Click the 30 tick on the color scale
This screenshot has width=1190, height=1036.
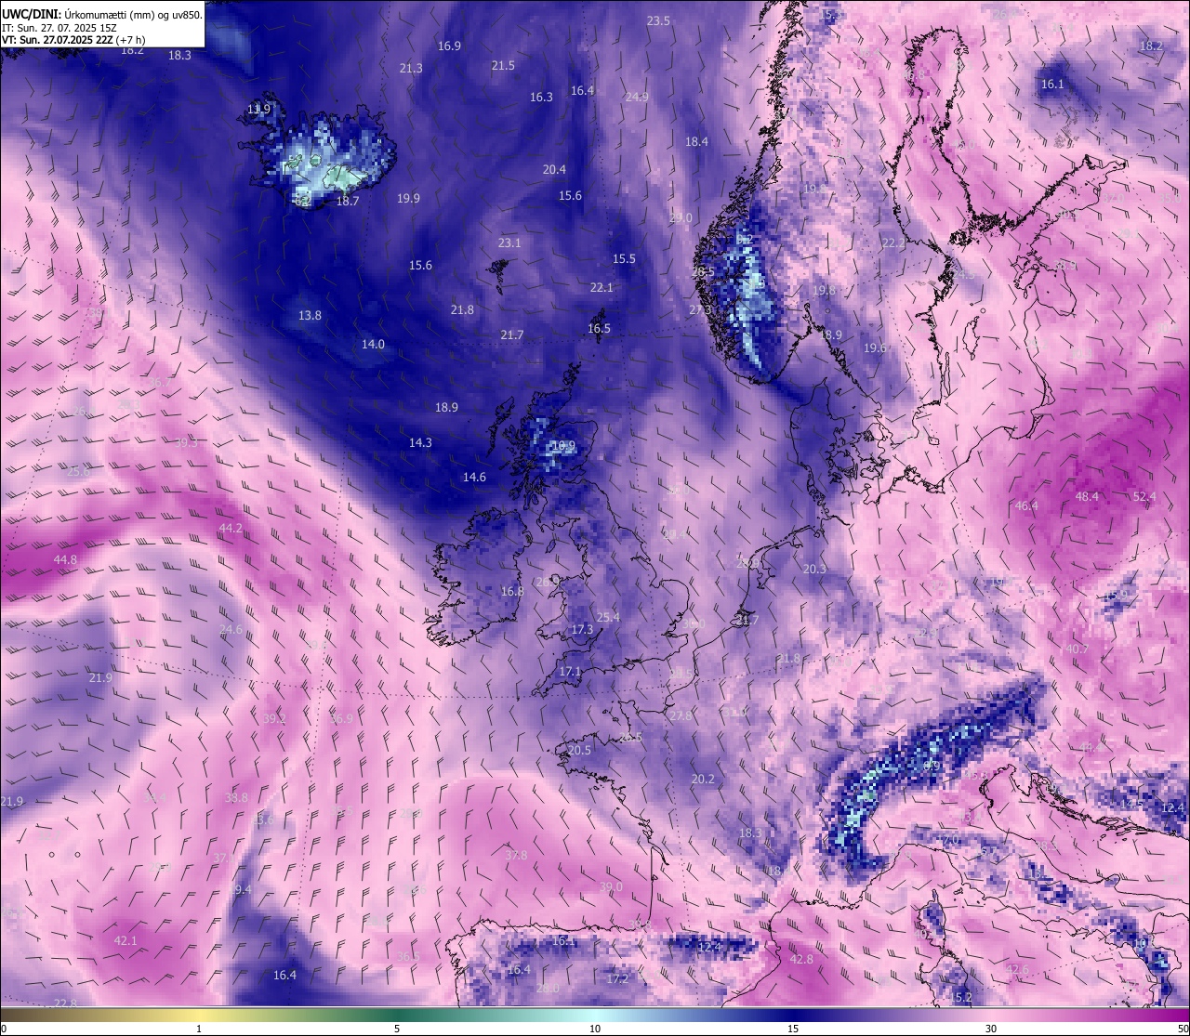991,1029
